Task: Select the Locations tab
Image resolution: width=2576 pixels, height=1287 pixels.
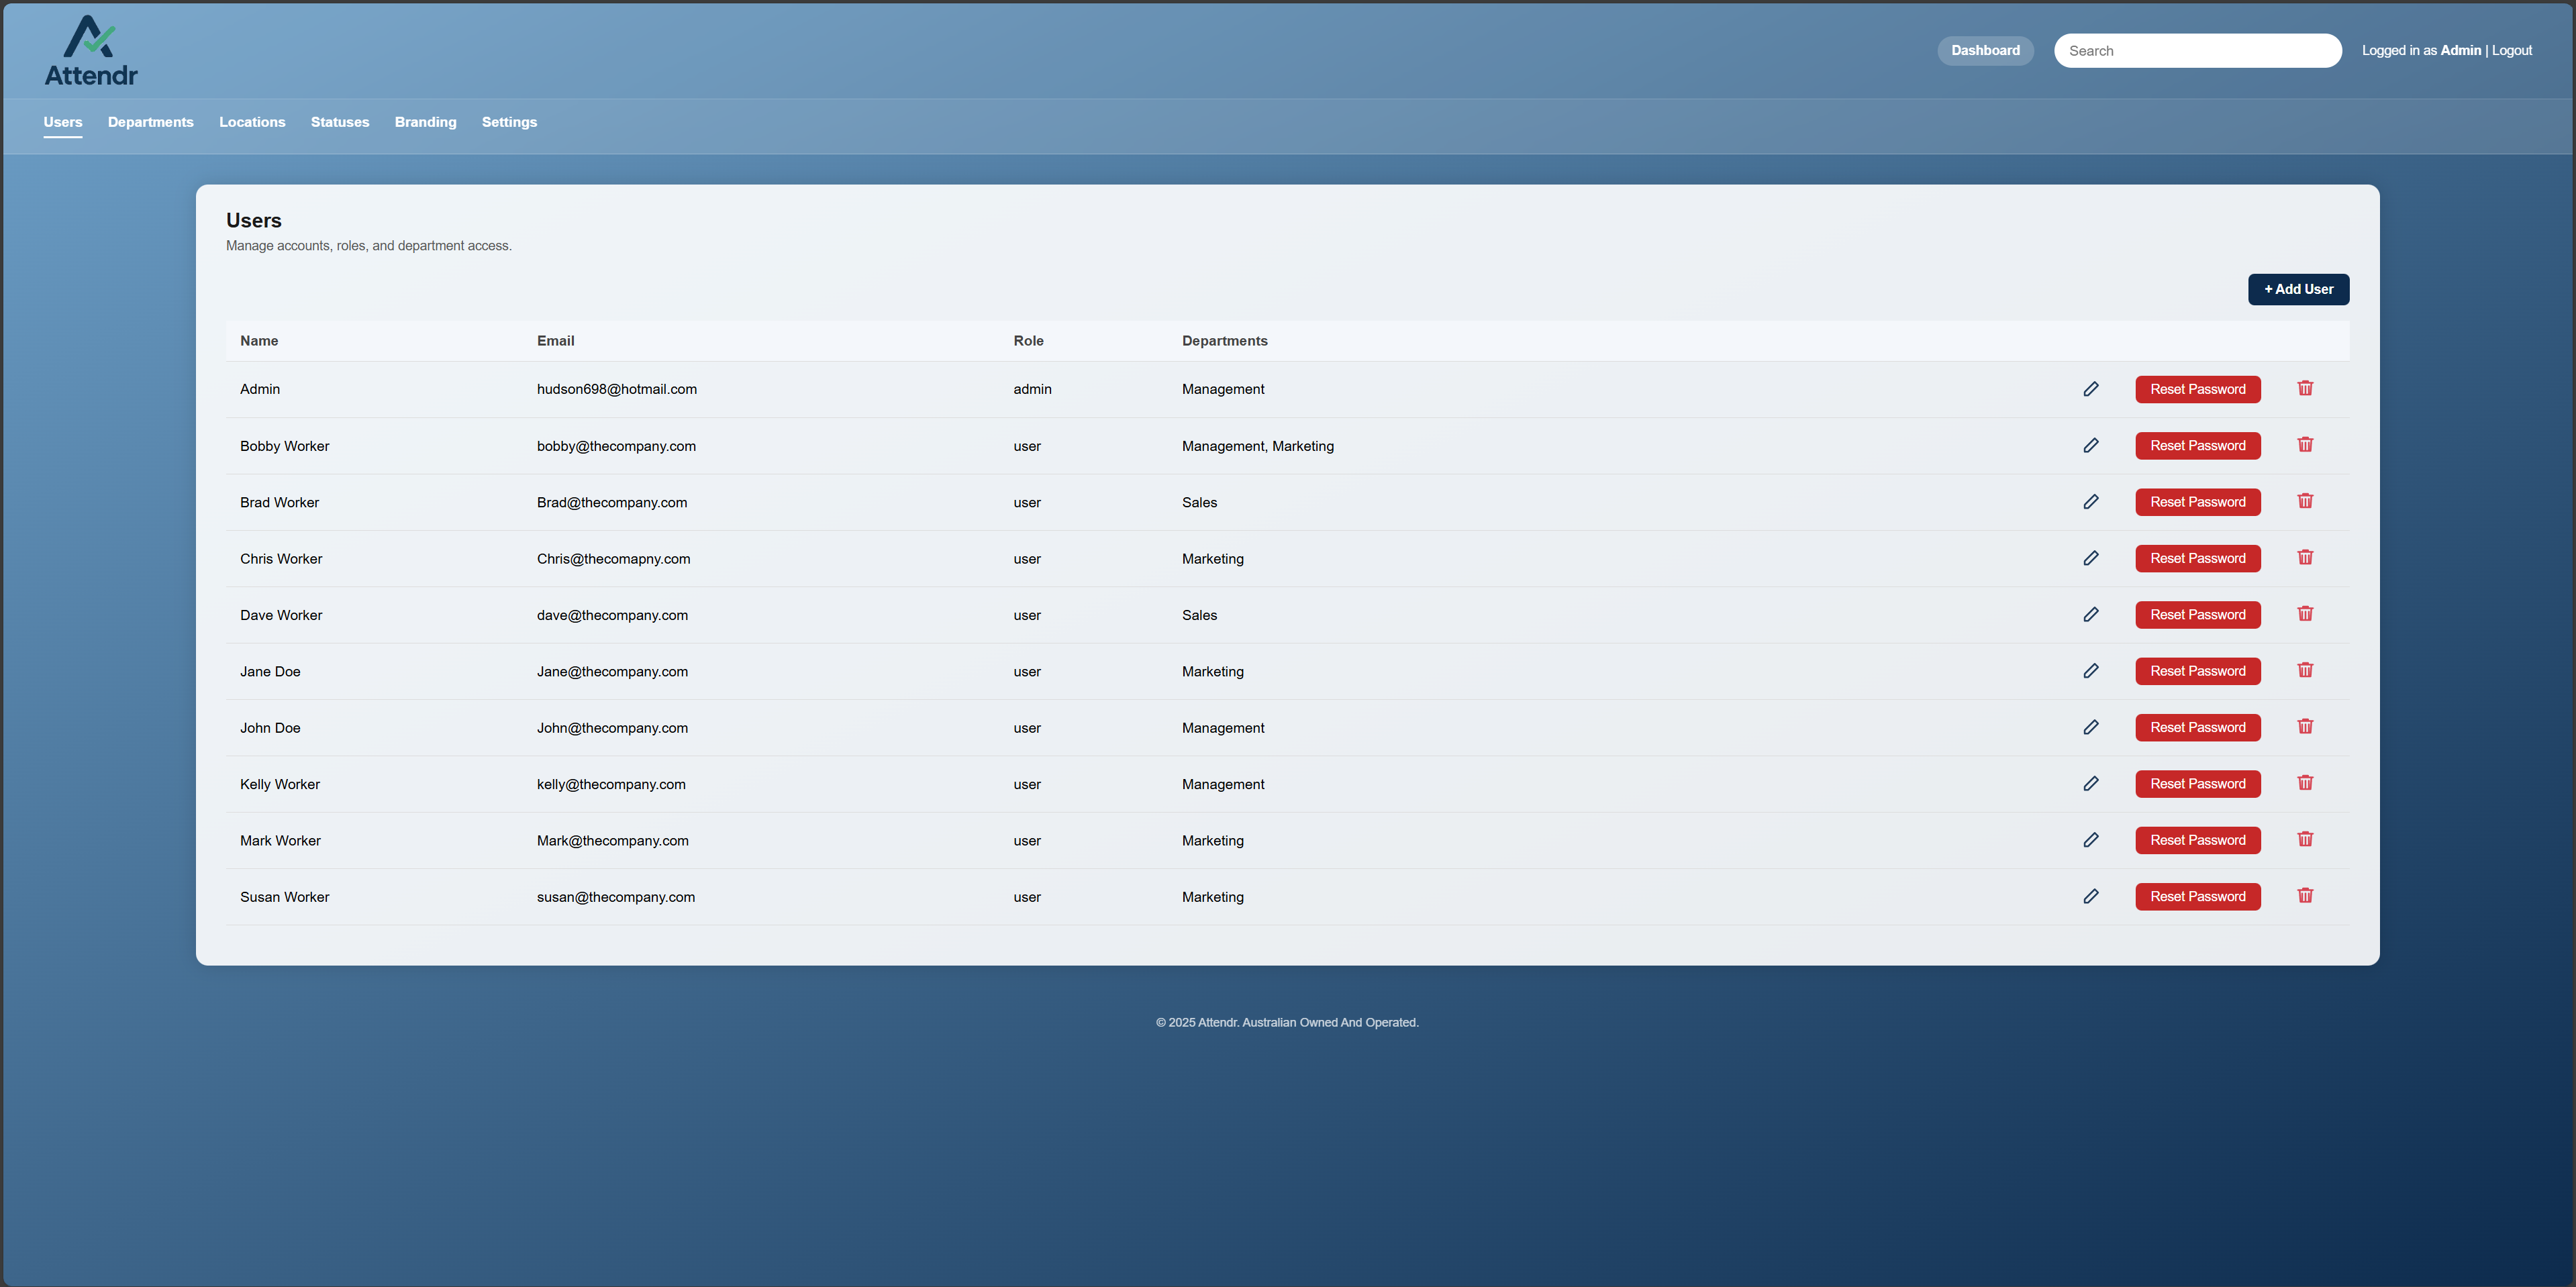Action: coord(252,122)
